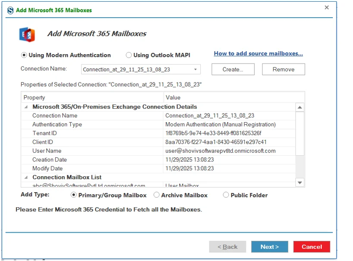The height and width of the screenshot is (261, 353).
Task: Choose Public Folder add type
Action: click(226, 195)
